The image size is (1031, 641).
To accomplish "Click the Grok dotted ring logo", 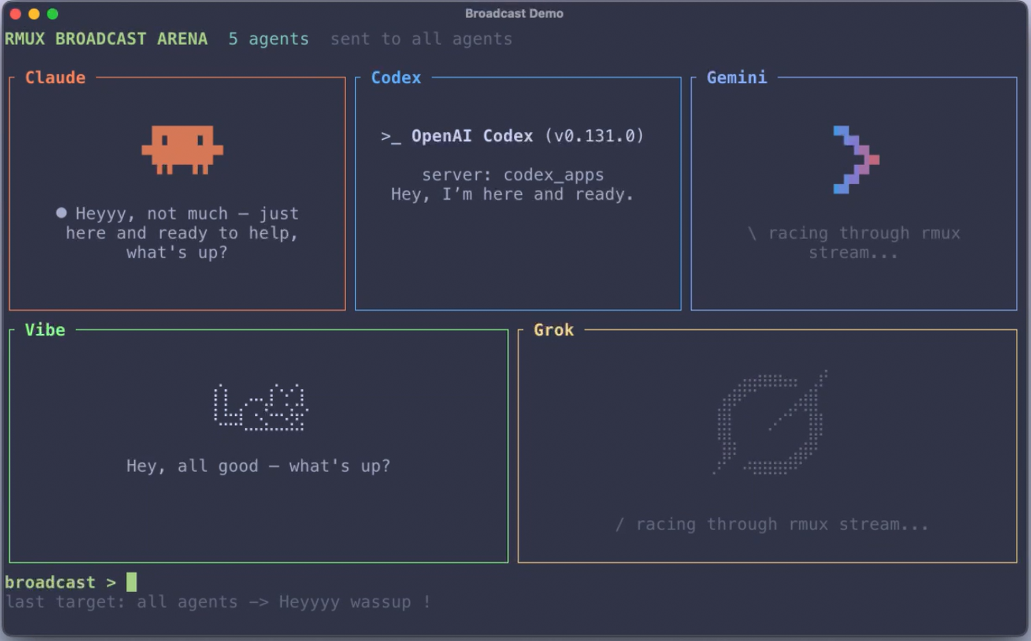I will (x=770, y=423).
